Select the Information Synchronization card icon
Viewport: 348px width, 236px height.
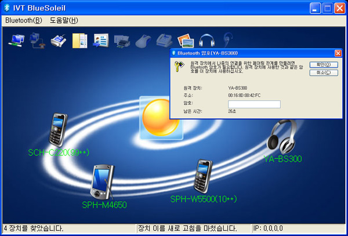click(101, 41)
